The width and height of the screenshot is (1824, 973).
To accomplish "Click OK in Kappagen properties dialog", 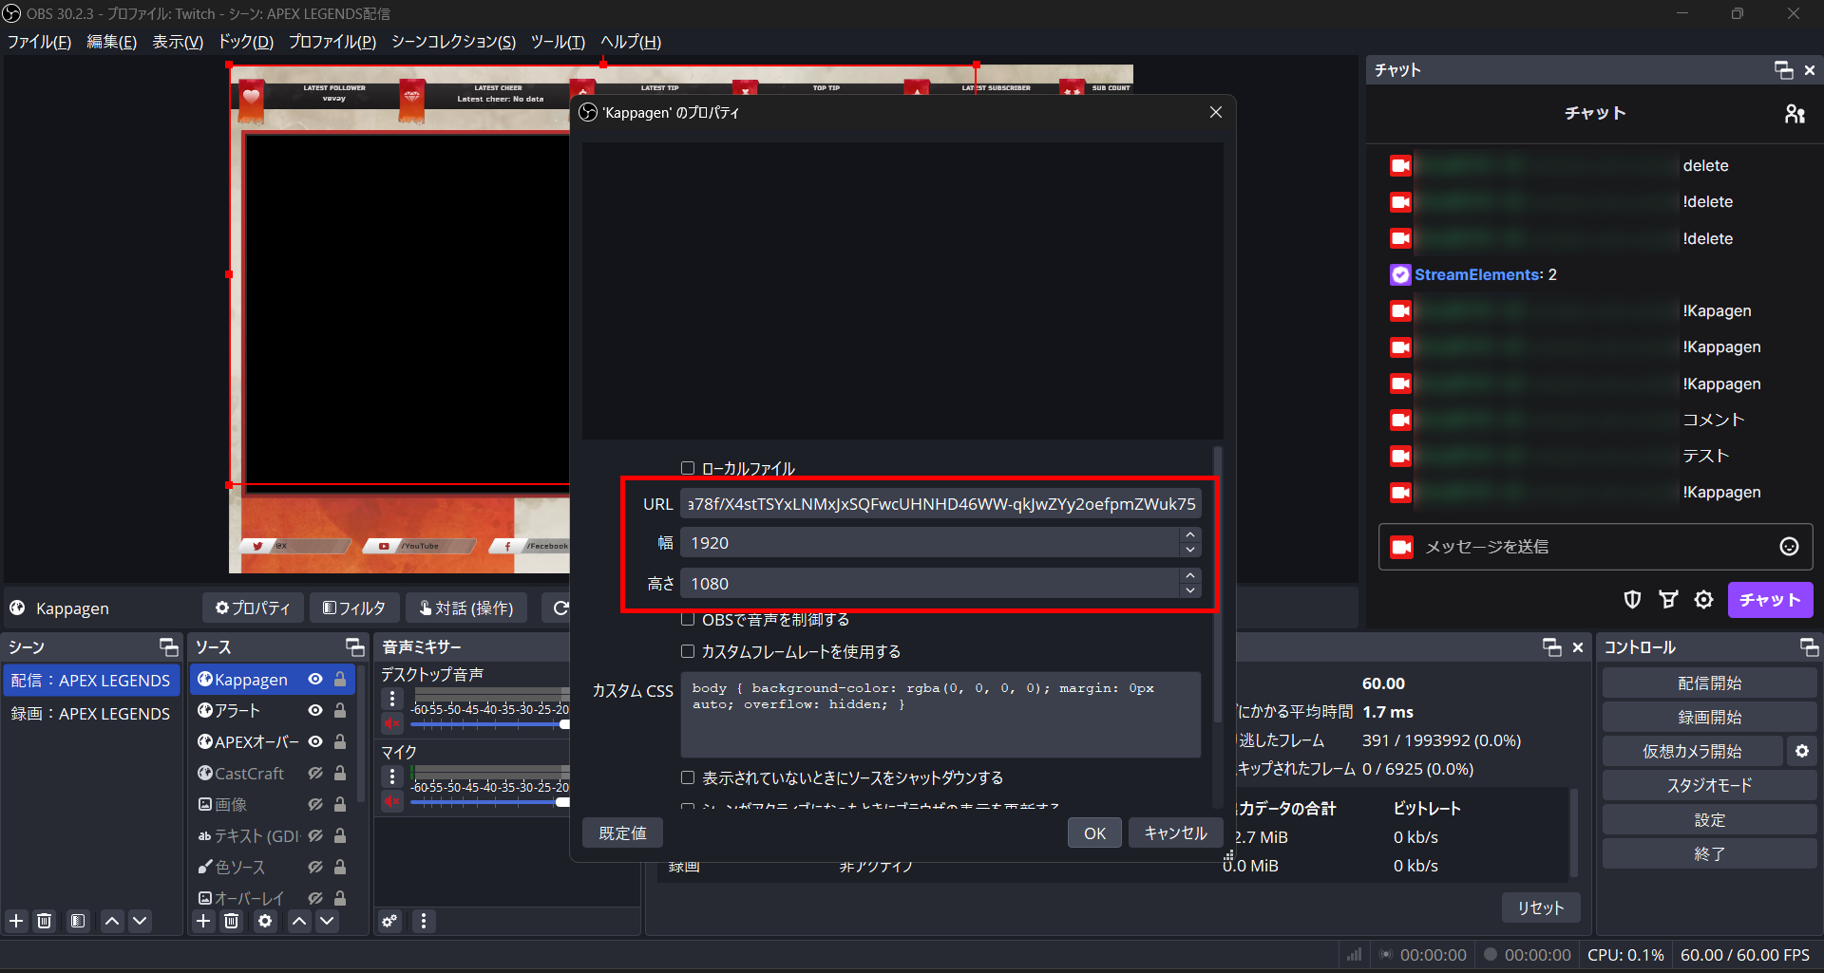I will pyautogui.click(x=1094, y=833).
